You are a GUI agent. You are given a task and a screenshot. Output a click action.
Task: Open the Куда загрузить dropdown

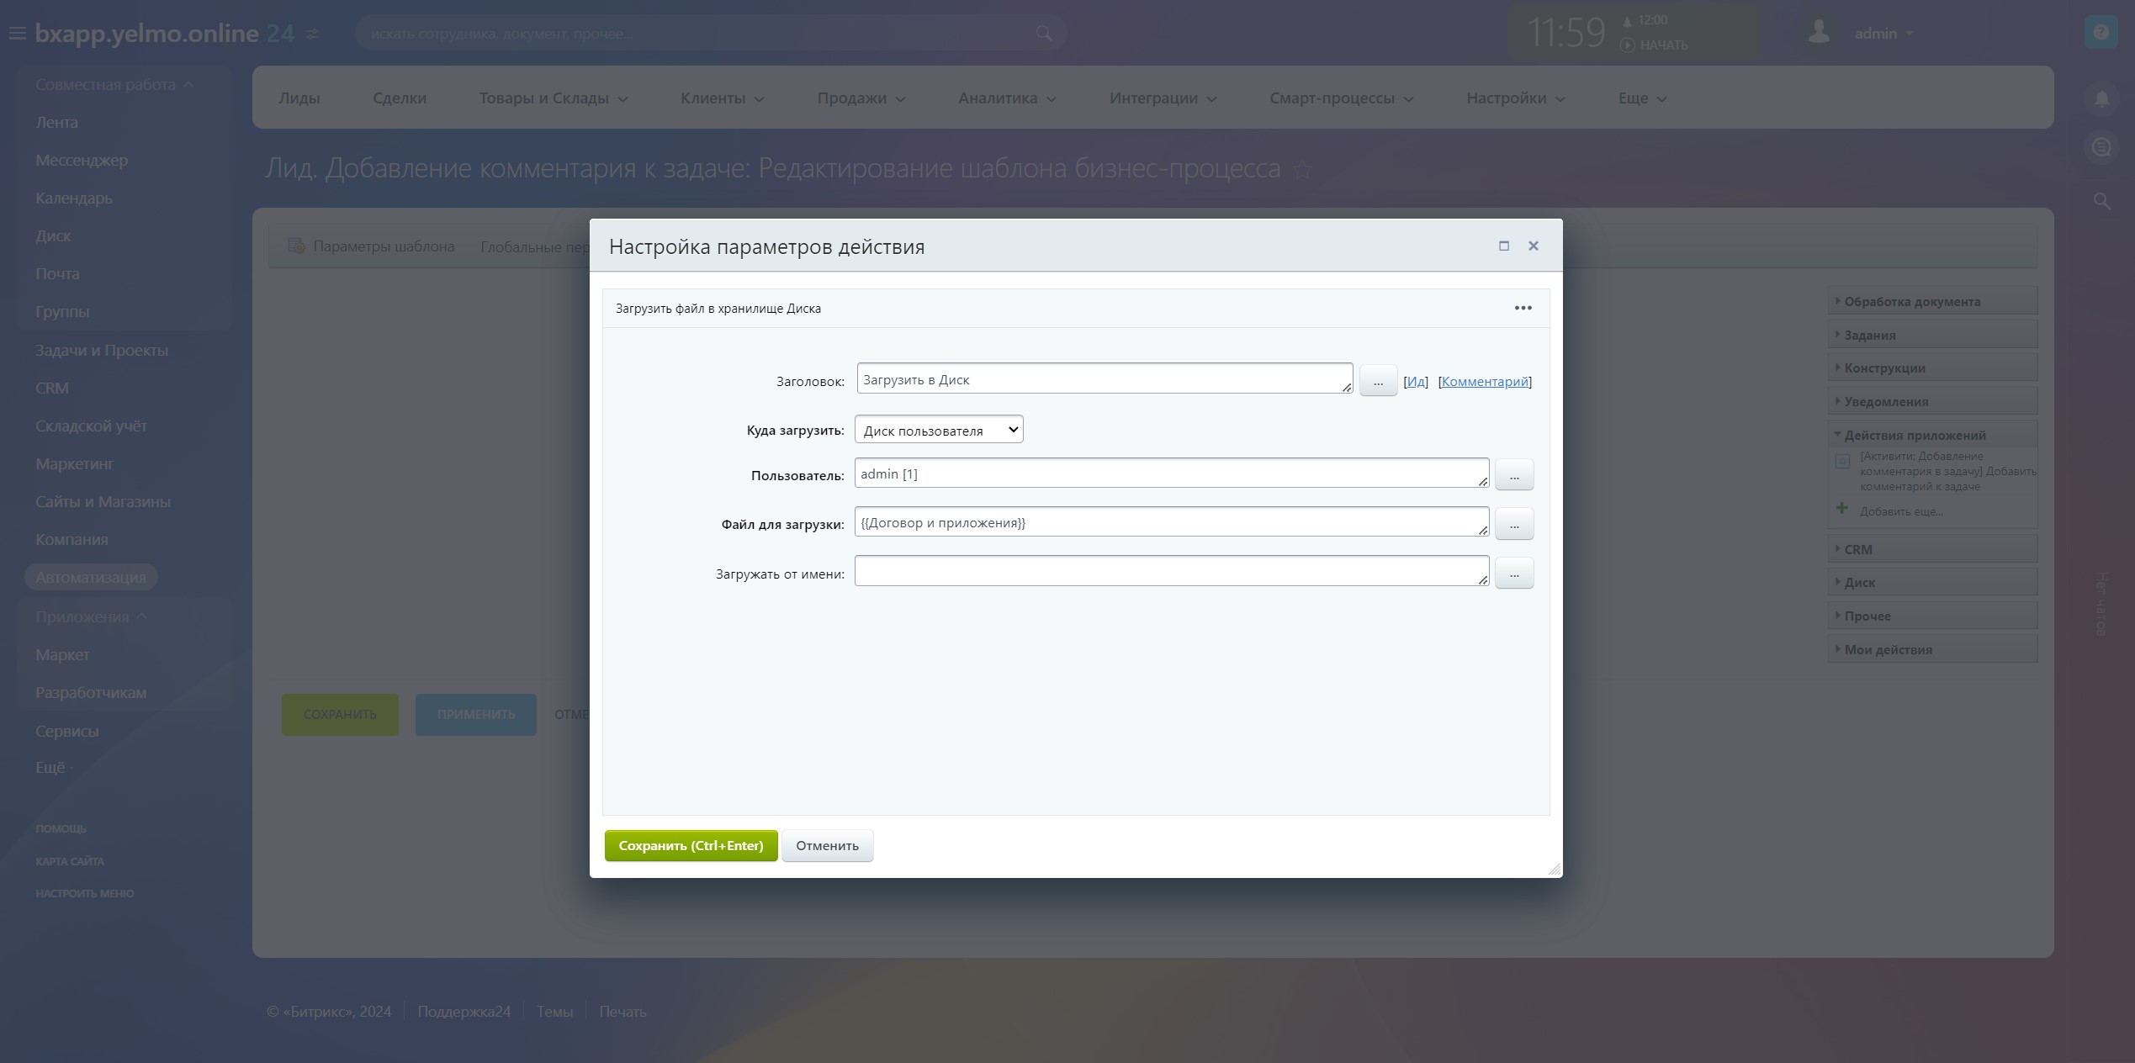coord(938,430)
